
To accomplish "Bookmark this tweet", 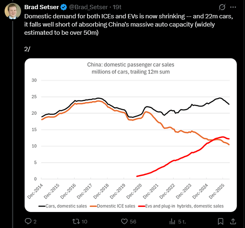I will point(220,221).
